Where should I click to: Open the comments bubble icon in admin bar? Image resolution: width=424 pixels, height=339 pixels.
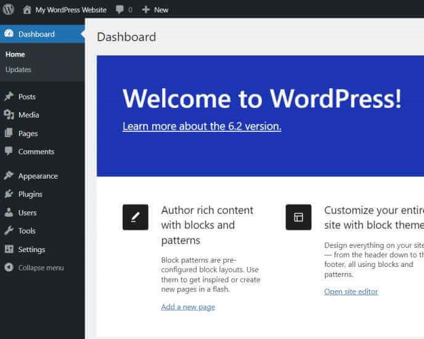[120, 9]
